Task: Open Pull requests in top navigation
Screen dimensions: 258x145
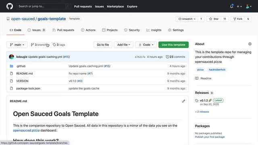Action: click(x=83, y=6)
